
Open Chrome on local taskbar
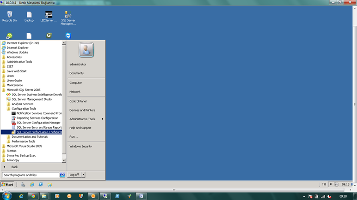[33, 196]
